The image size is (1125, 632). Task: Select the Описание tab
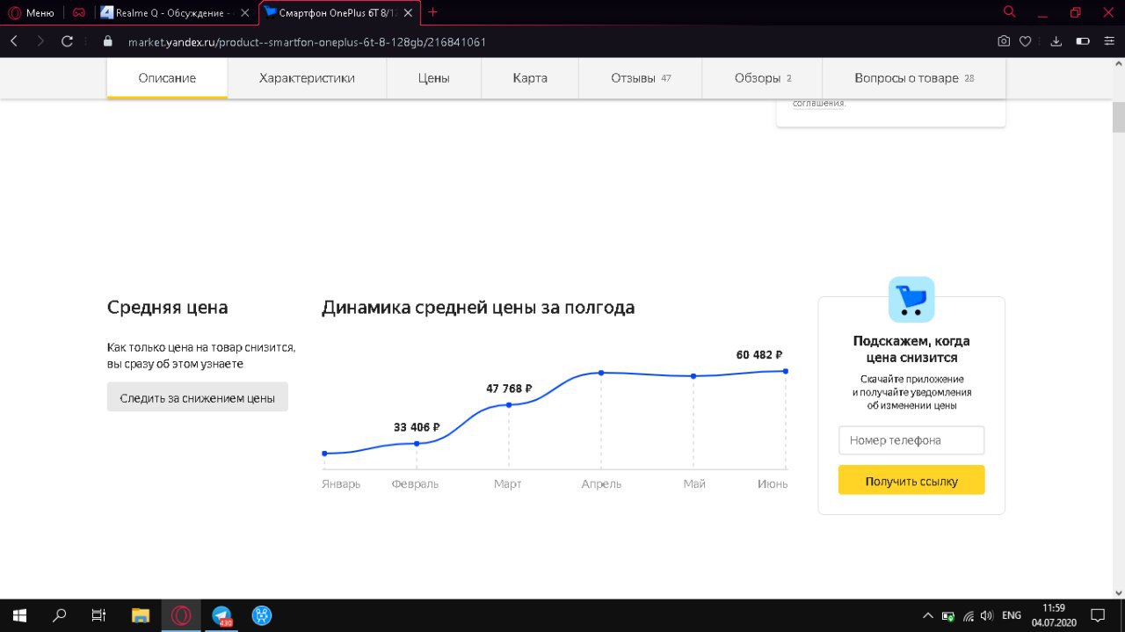click(167, 78)
